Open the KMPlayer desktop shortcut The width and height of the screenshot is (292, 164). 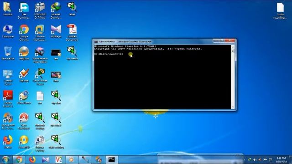pyautogui.click(x=56, y=31)
